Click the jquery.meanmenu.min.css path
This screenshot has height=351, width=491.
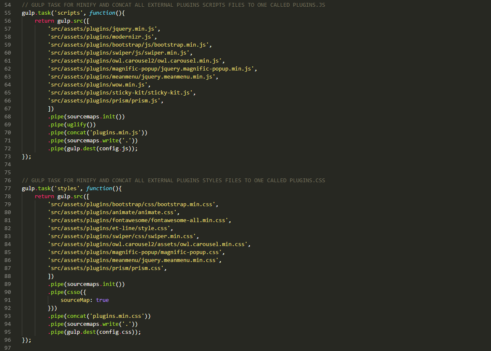pyautogui.click(x=133, y=260)
